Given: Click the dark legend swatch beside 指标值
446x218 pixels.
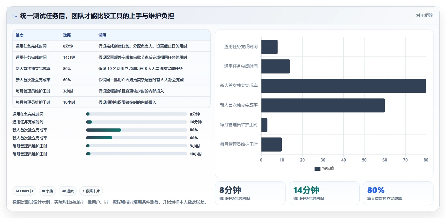Looking at the screenshot, I should [x=317, y=169].
